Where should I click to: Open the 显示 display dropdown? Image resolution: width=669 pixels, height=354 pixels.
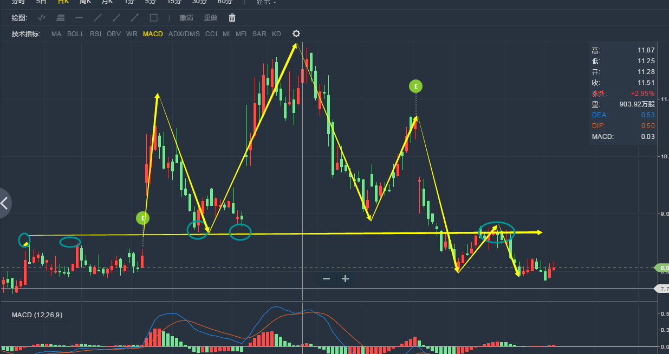click(265, 2)
